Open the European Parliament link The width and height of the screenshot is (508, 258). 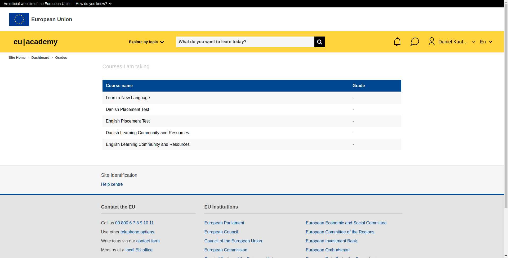tap(224, 223)
